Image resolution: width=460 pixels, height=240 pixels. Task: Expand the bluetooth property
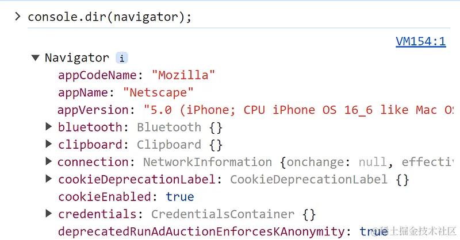click(49, 126)
